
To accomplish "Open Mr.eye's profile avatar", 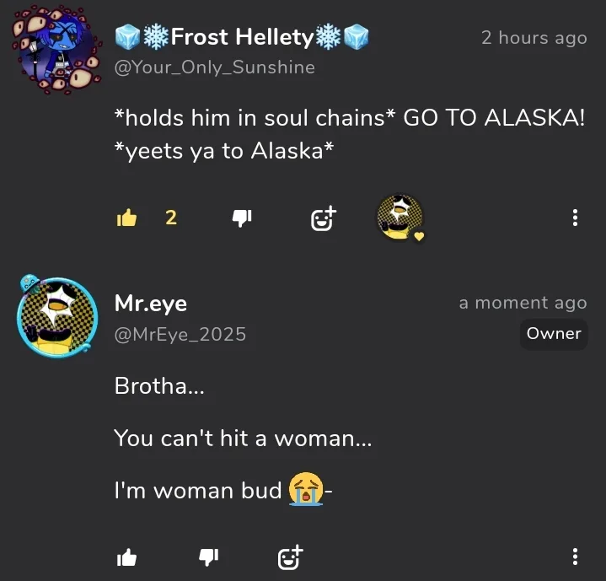I will [56, 317].
